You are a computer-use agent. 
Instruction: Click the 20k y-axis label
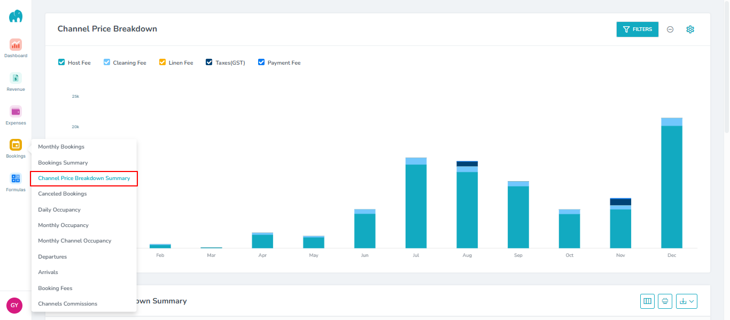(x=75, y=127)
